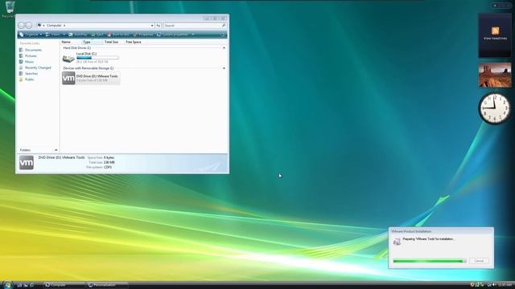Click the large VMware icon in details pane
The image size is (515, 289).
[x=27, y=162]
